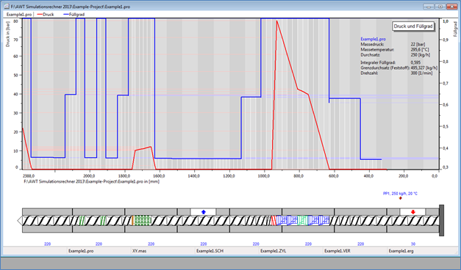Click the 'Massetemperatur:' info line
The height and width of the screenshot is (270, 461).
click(377, 50)
